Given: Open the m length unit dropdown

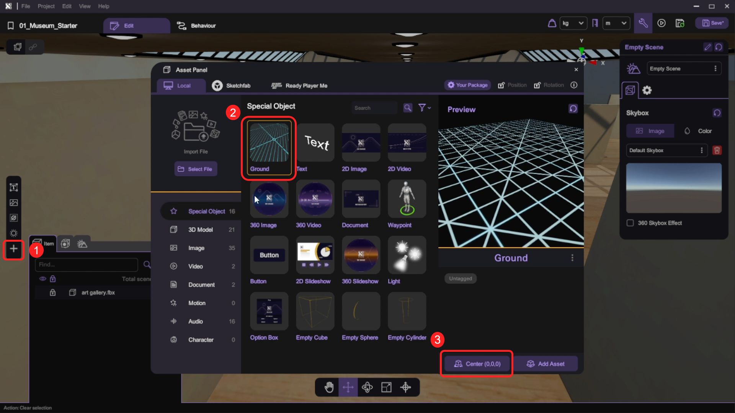Looking at the screenshot, I should (x=616, y=23).
